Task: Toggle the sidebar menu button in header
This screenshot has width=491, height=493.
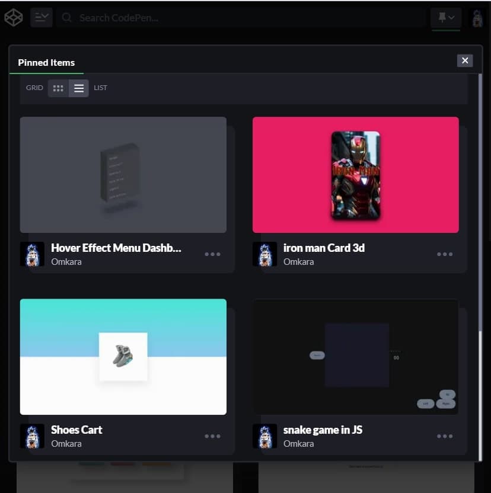Action: pyautogui.click(x=42, y=17)
